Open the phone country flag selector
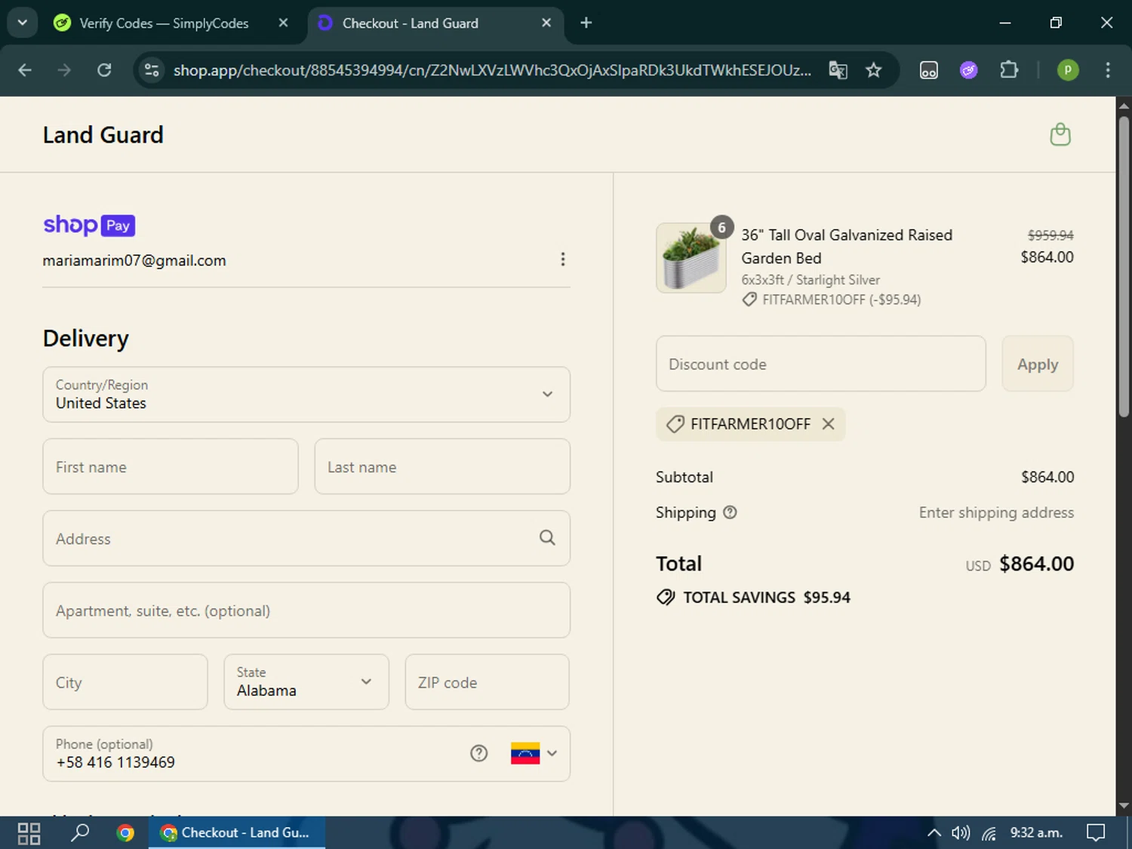This screenshot has height=849, width=1132. click(x=534, y=753)
